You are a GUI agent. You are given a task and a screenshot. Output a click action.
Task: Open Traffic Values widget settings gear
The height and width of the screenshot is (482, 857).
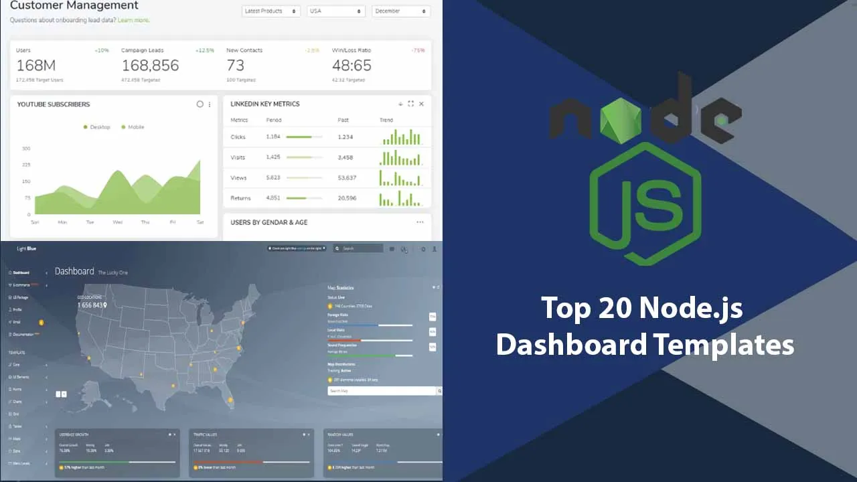coord(304,434)
